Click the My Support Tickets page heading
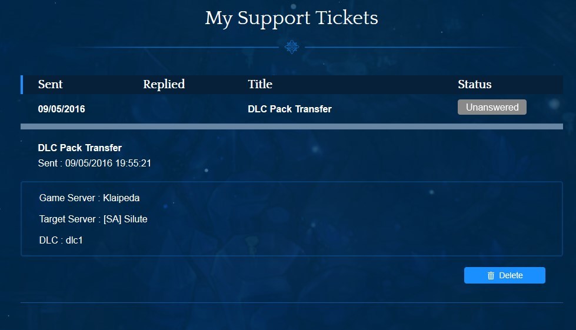The width and height of the screenshot is (576, 330). (x=291, y=18)
